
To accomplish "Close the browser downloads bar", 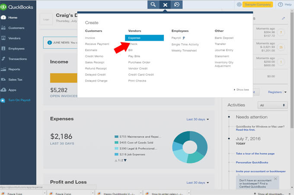I will (x=290, y=194).
